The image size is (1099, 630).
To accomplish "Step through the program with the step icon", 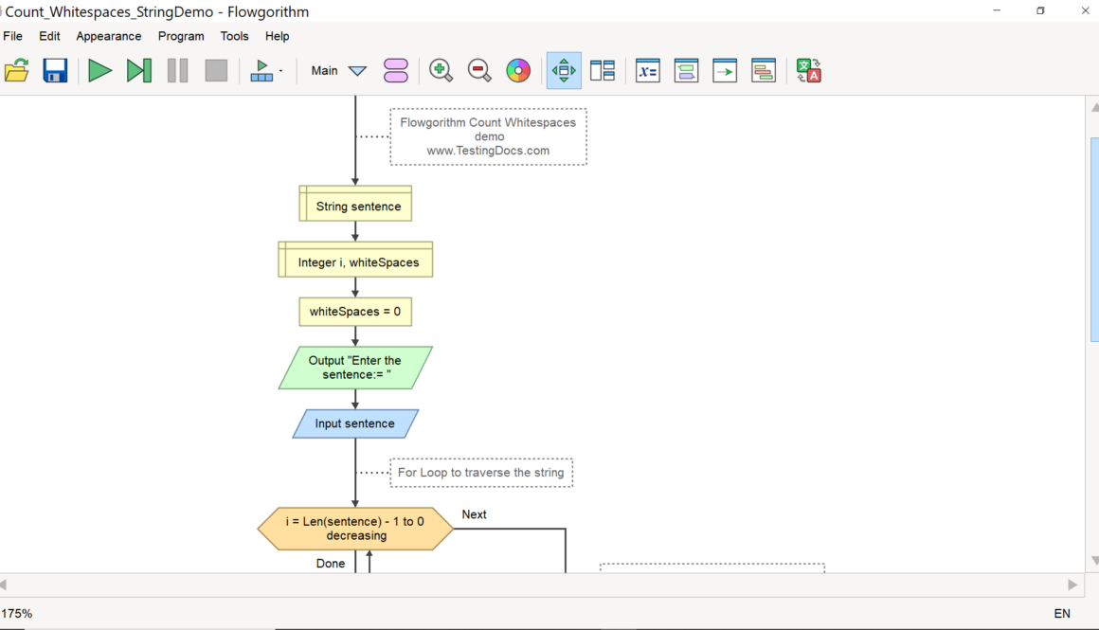I will tap(138, 71).
